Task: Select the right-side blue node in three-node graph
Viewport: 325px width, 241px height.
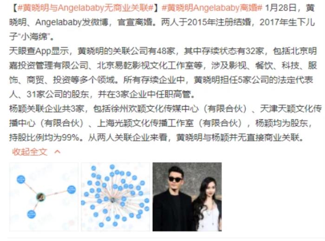Action: [x=71, y=190]
